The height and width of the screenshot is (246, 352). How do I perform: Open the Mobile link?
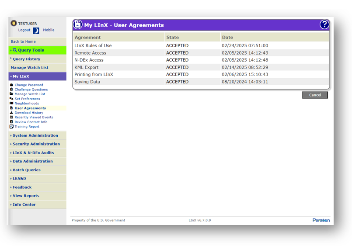[x=49, y=30]
